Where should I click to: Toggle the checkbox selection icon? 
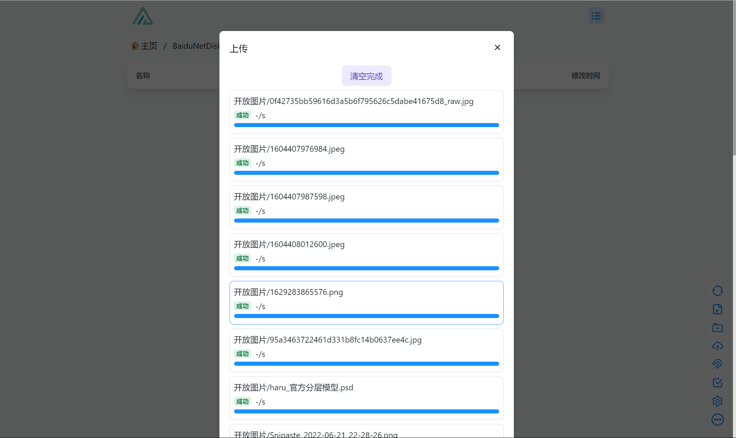click(x=717, y=383)
